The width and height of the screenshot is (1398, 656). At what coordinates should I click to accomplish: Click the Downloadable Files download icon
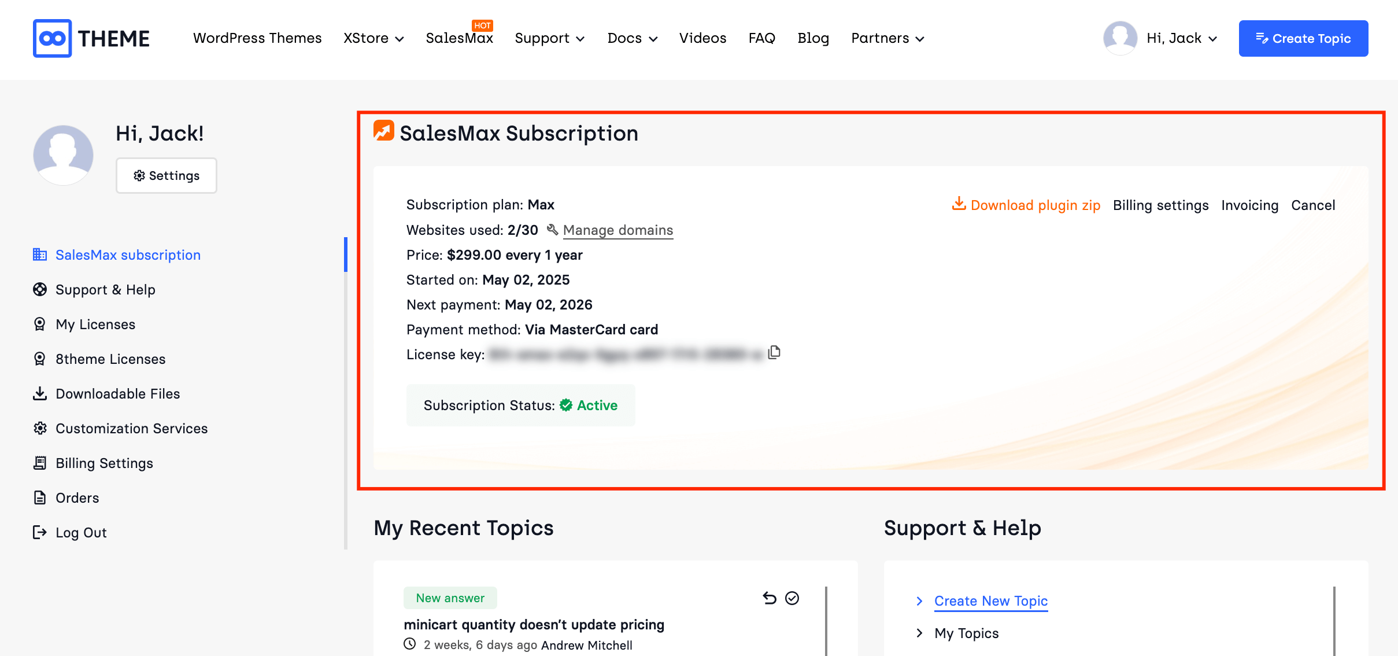[x=39, y=393]
